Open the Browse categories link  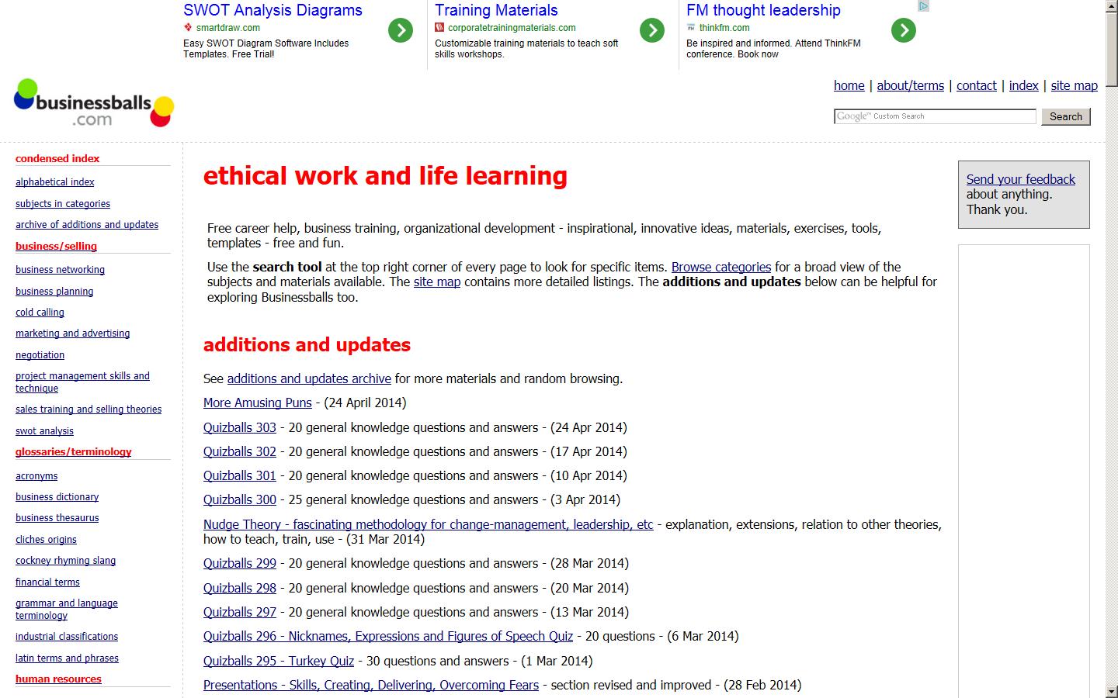[x=720, y=267]
